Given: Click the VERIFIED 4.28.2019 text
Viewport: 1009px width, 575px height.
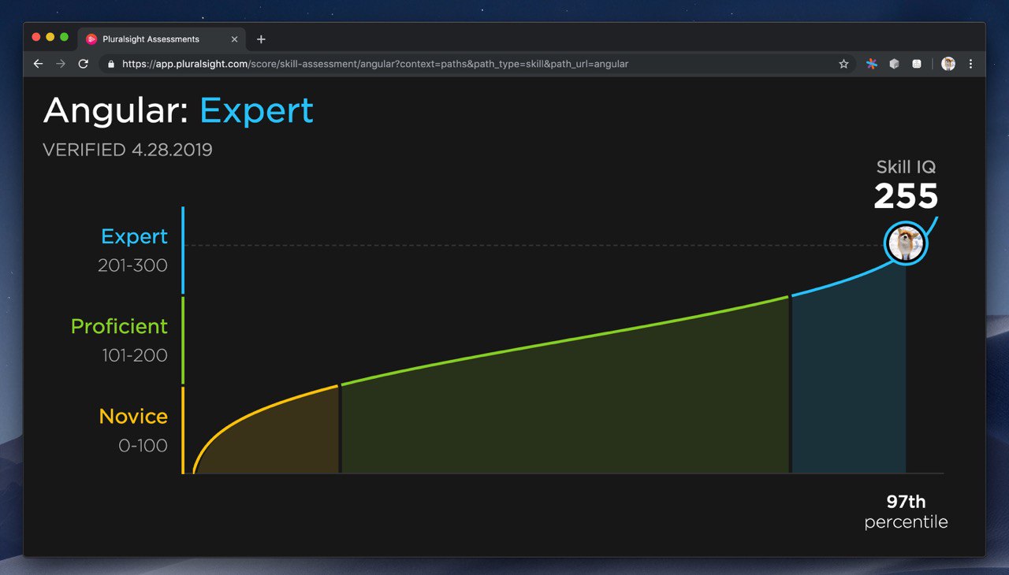Looking at the screenshot, I should click(128, 150).
